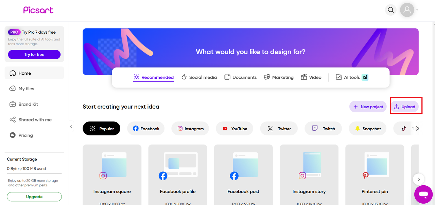Open the Instagram story template

pos(309,174)
